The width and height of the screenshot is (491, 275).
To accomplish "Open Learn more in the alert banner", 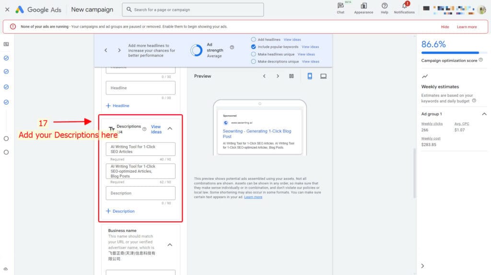I will 467,27.
